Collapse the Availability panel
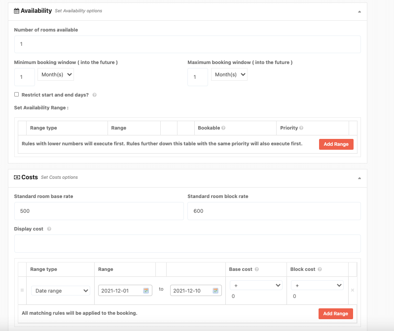Screen dimensions: 394x331 (x=359, y=11)
